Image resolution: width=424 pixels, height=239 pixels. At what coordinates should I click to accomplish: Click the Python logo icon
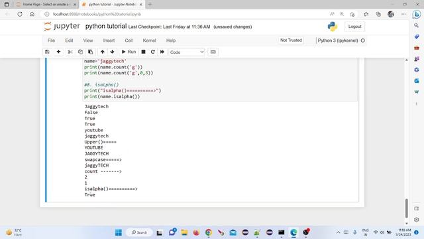pyautogui.click(x=333, y=27)
